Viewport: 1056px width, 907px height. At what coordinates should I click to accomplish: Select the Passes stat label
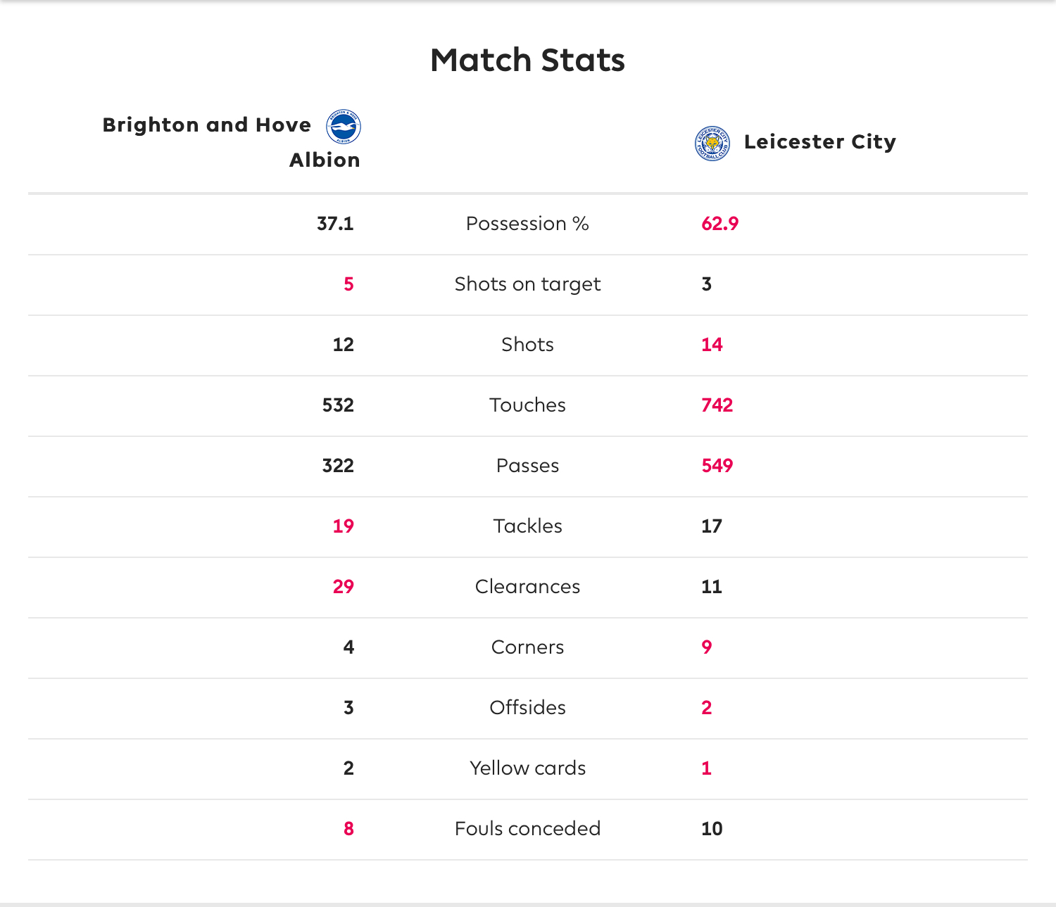tap(528, 466)
